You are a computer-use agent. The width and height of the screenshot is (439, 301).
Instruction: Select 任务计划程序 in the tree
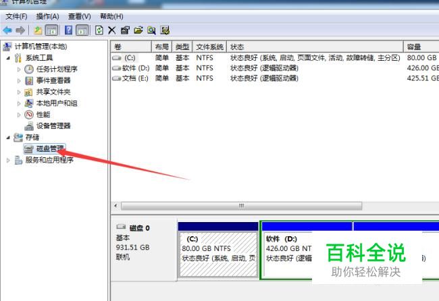tap(57, 69)
